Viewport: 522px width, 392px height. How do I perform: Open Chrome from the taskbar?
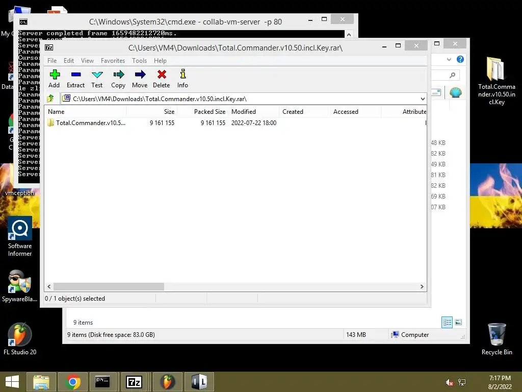(x=72, y=382)
